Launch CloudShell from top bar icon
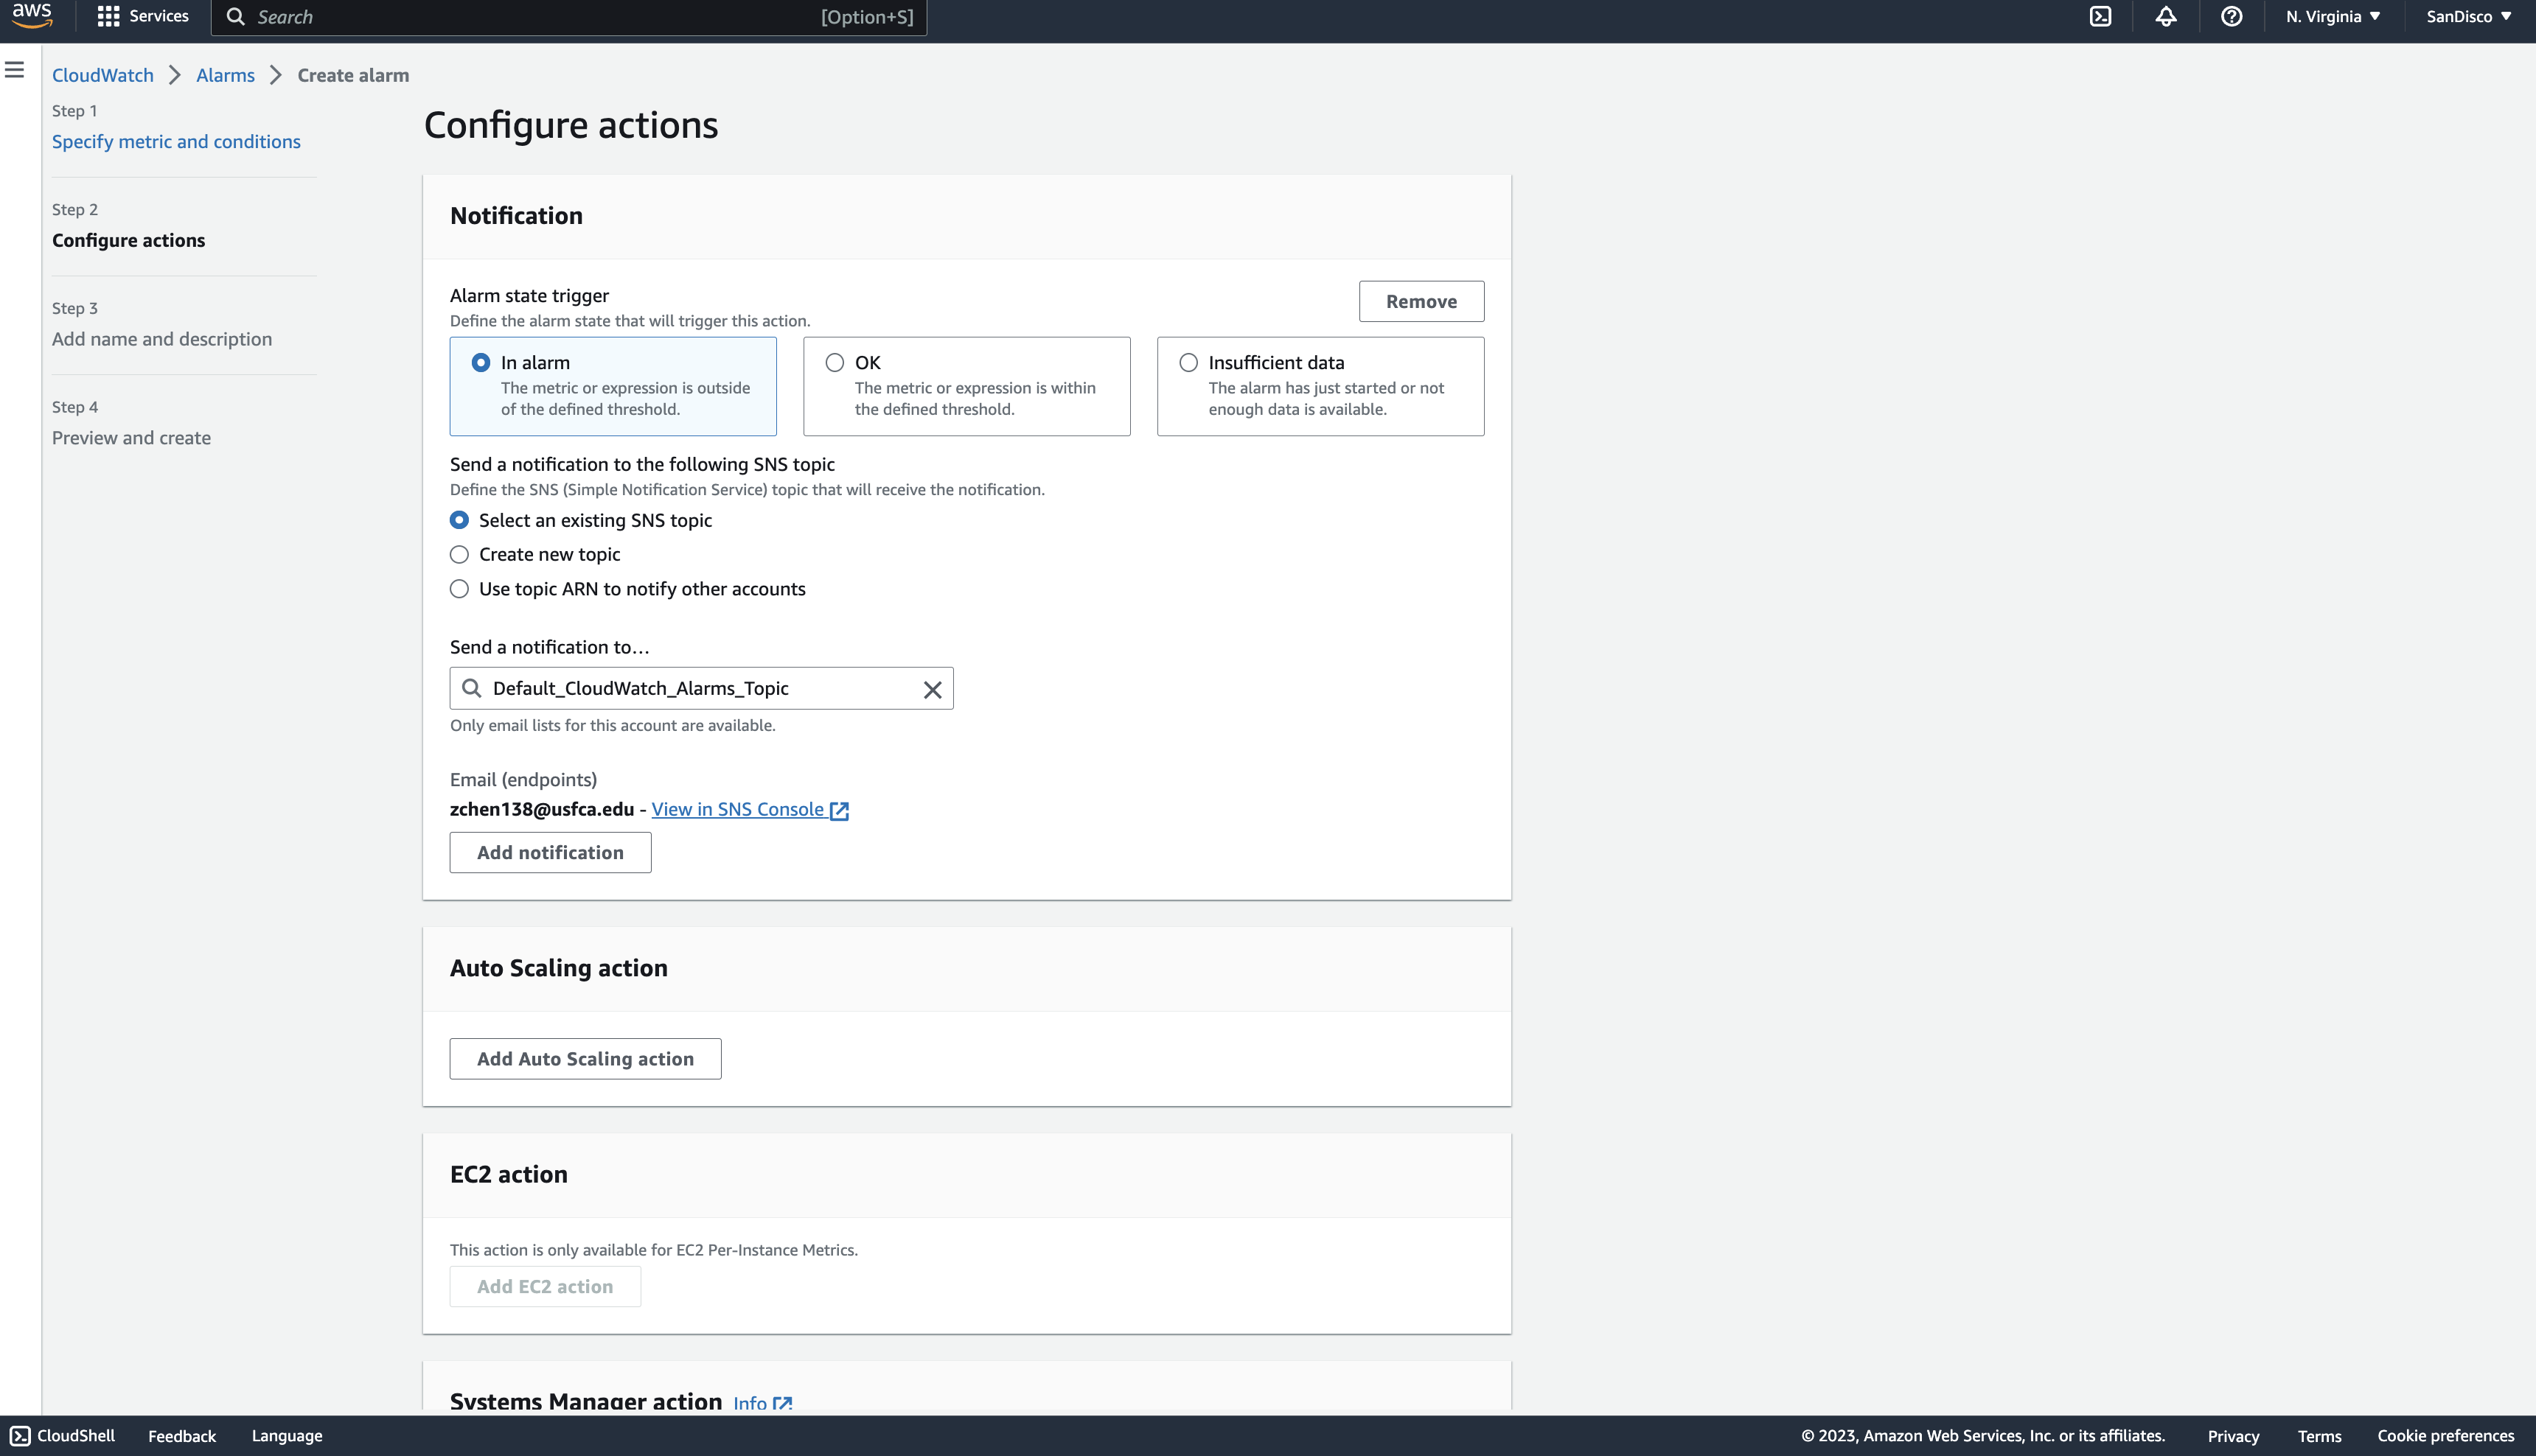 (x=2100, y=17)
